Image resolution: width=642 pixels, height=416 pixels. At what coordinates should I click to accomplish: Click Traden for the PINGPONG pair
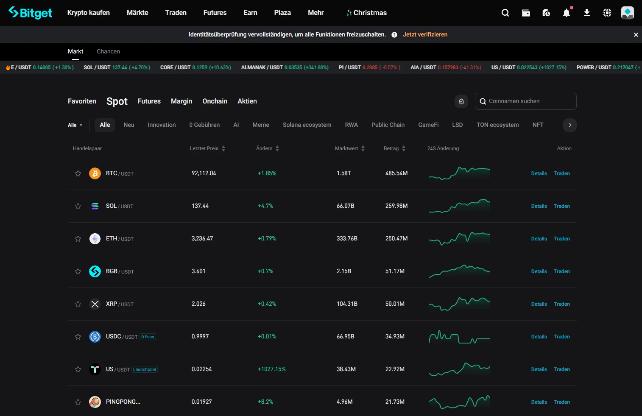click(x=562, y=402)
